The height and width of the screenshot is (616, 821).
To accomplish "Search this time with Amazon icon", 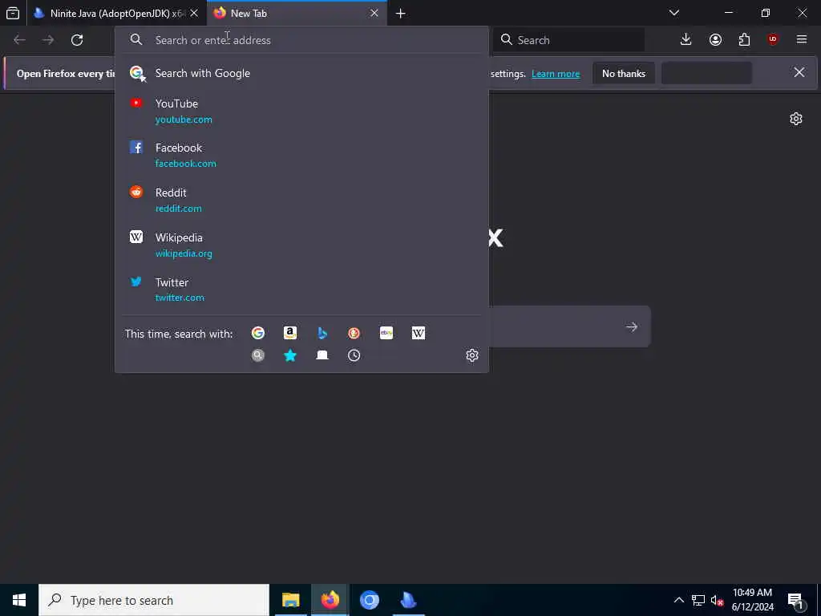I will [290, 333].
